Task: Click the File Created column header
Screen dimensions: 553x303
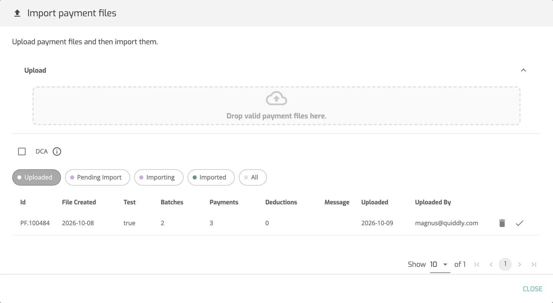Action: [x=79, y=202]
